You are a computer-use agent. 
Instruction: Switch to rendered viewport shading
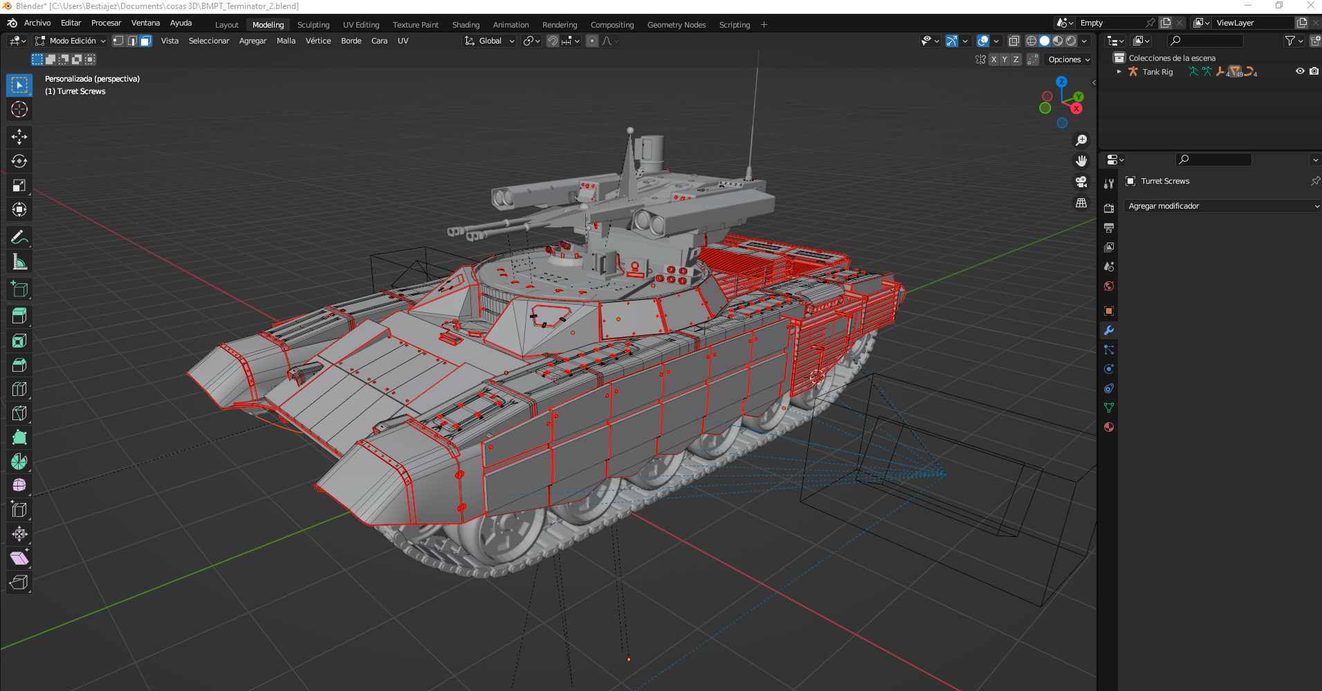pyautogui.click(x=1071, y=41)
